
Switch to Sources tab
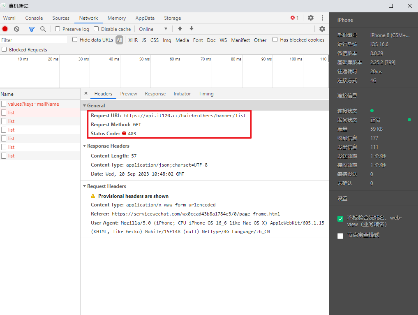(61, 18)
